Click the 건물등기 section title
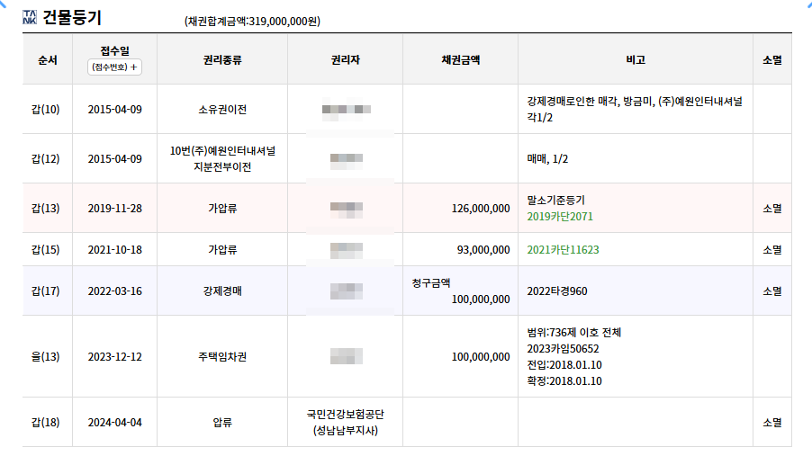812x465 pixels. click(x=72, y=18)
